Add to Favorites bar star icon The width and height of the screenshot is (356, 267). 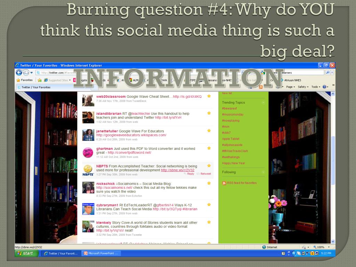coord(40,80)
